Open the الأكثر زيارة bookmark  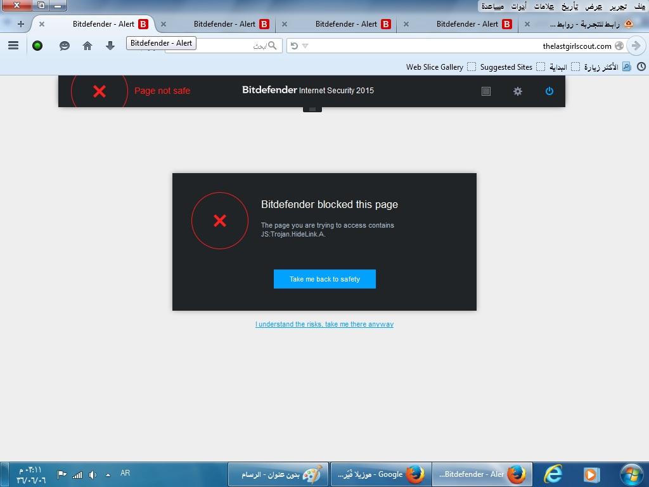pos(607,67)
